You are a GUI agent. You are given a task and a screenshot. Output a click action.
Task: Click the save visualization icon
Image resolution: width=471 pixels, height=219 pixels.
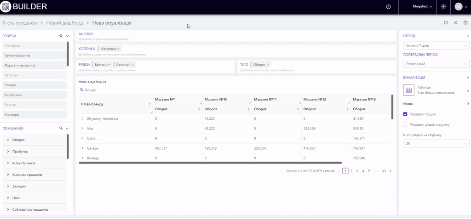(465, 22)
